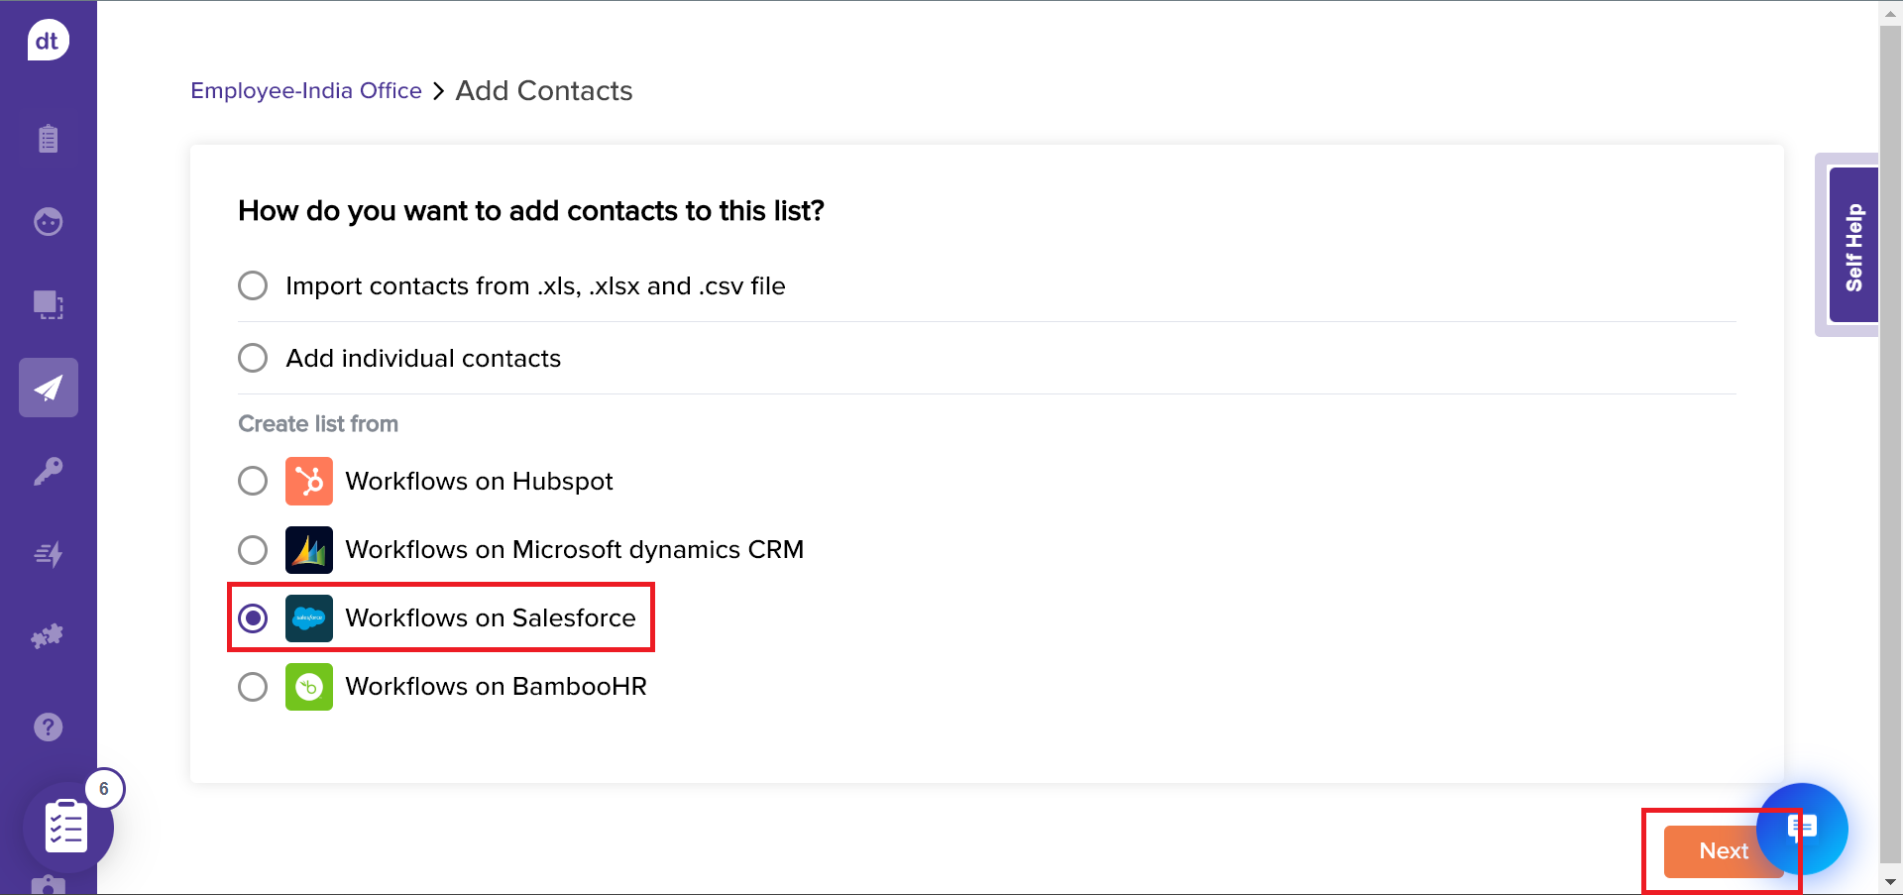
Task: Select Workflows on BambooHR radio option
Action: coord(253,686)
